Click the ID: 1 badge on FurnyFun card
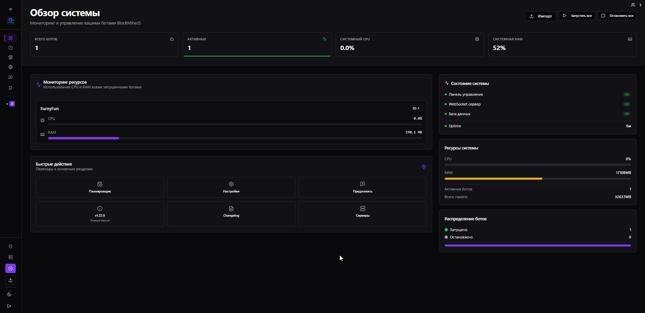This screenshot has width=645, height=313. 416,108
